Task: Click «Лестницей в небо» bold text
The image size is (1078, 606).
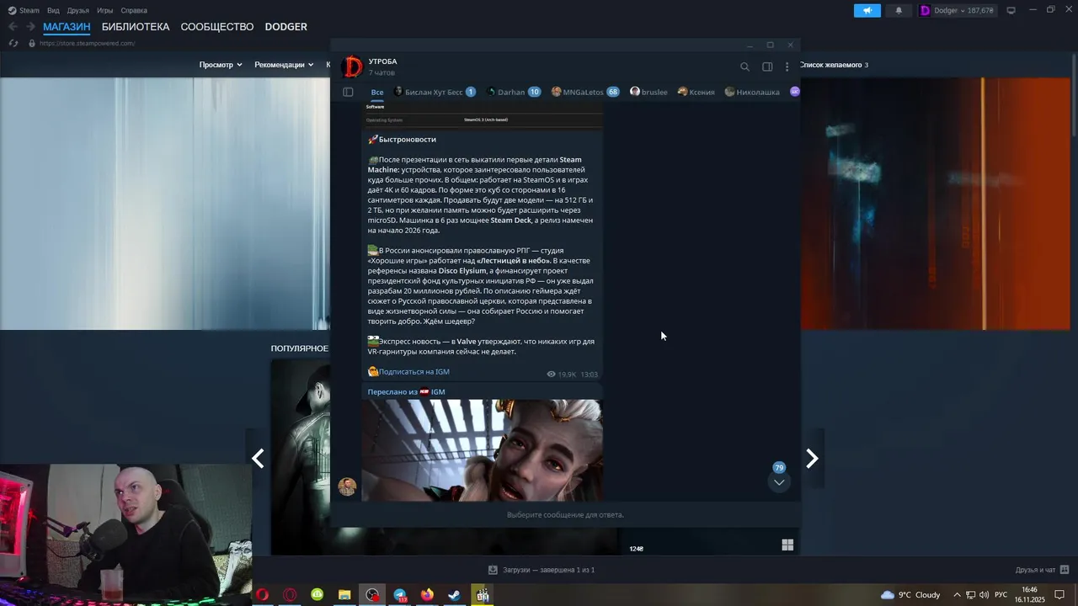Action: 514,260
